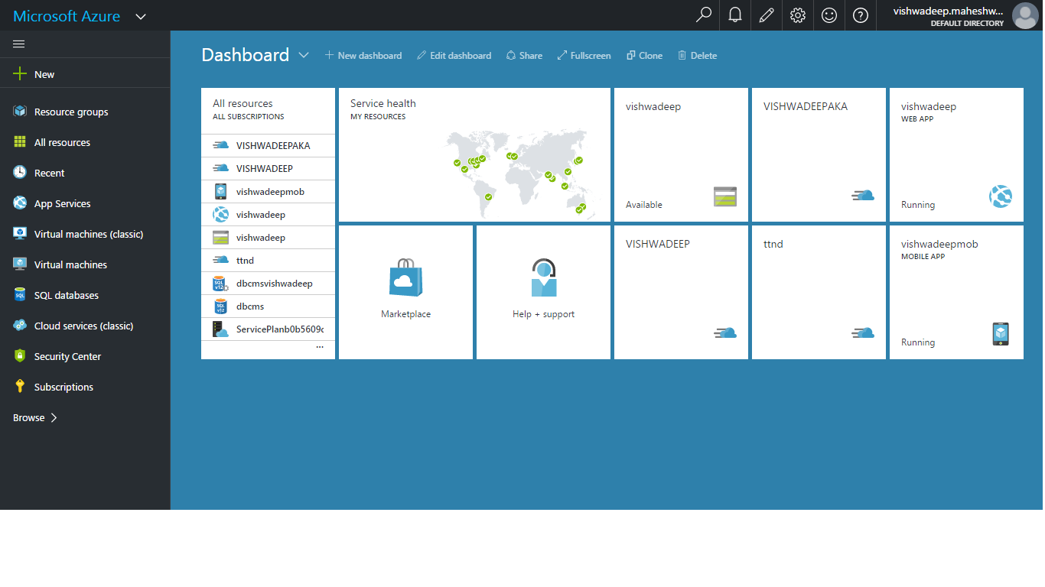The width and height of the screenshot is (1045, 587).
Task: Click the Marketplace shopping bag icon
Action: 405,277
